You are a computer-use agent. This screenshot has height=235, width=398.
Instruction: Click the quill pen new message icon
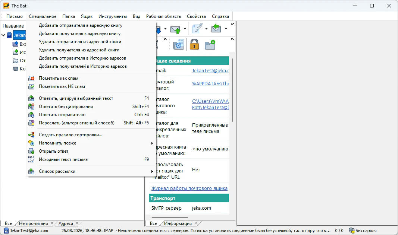(197, 28)
